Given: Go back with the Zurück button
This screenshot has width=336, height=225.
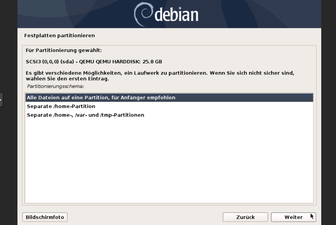Looking at the screenshot, I should pos(245,217).
